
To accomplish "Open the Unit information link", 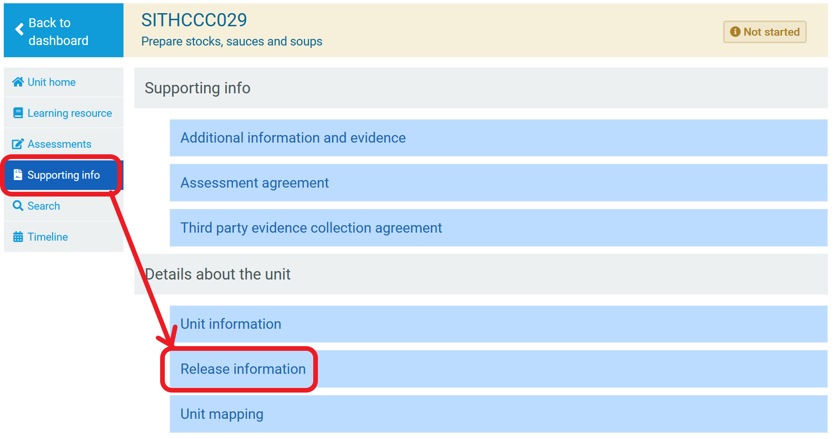I will click(x=231, y=324).
